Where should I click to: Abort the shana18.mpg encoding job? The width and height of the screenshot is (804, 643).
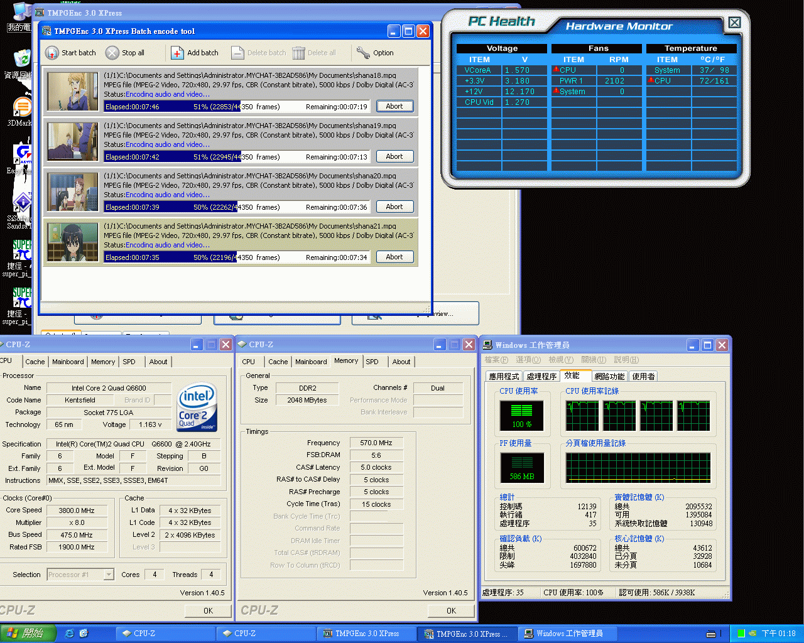coord(394,106)
